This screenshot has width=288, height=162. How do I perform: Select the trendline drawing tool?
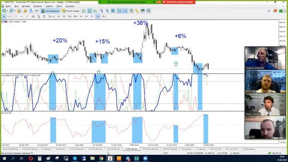click(x=27, y=16)
